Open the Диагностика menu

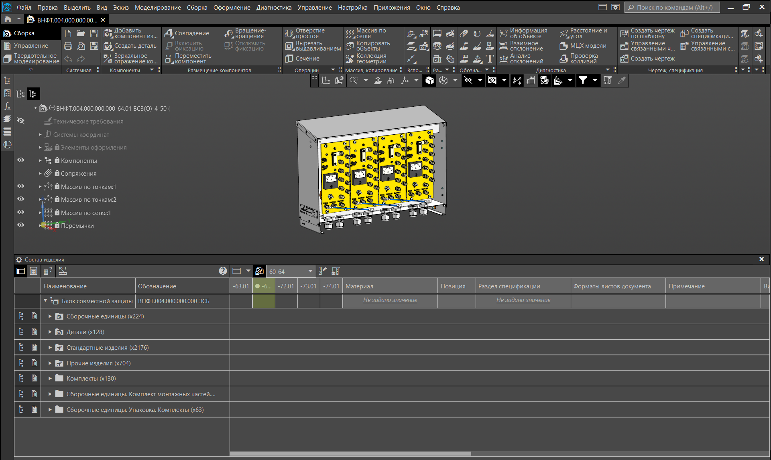[x=274, y=7]
